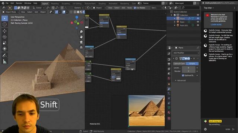Select the Annotate tool
The width and height of the screenshot is (238, 133).
(4, 55)
